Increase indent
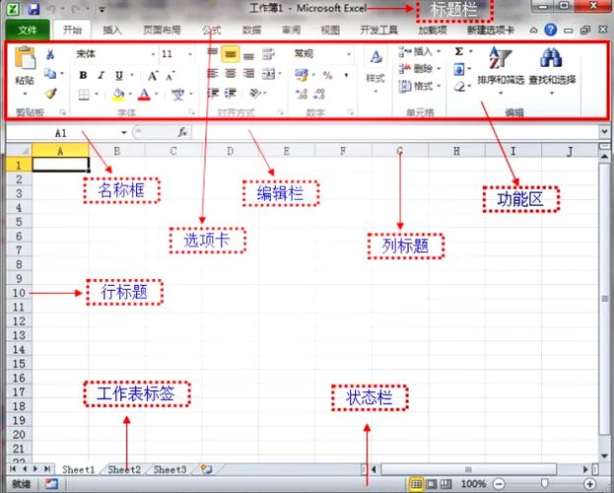Screen dimensions: 614x493 tap(231, 93)
